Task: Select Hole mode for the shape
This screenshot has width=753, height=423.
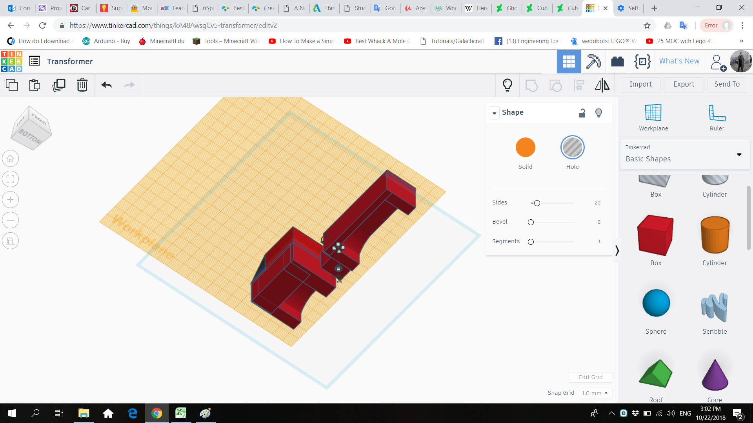Action: point(572,147)
